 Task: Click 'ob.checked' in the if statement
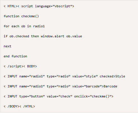click(x=19, y=36)
